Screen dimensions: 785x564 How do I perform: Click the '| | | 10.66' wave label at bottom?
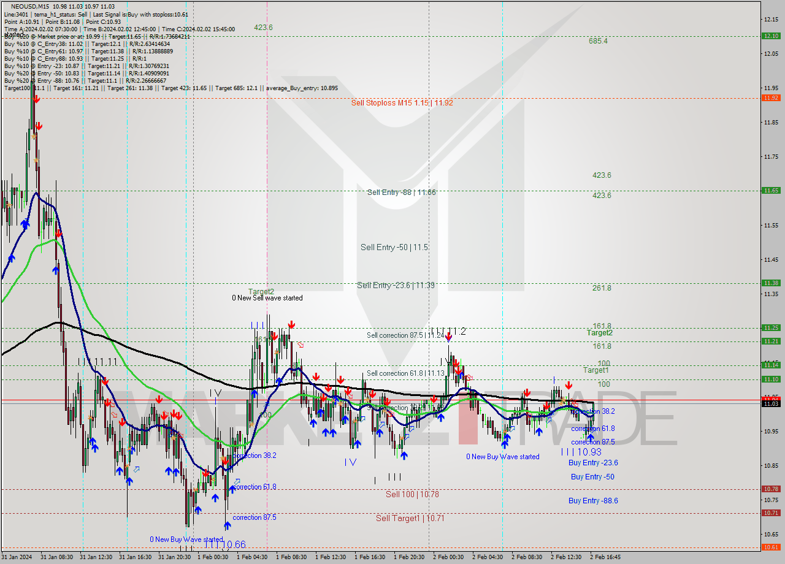tap(225, 544)
